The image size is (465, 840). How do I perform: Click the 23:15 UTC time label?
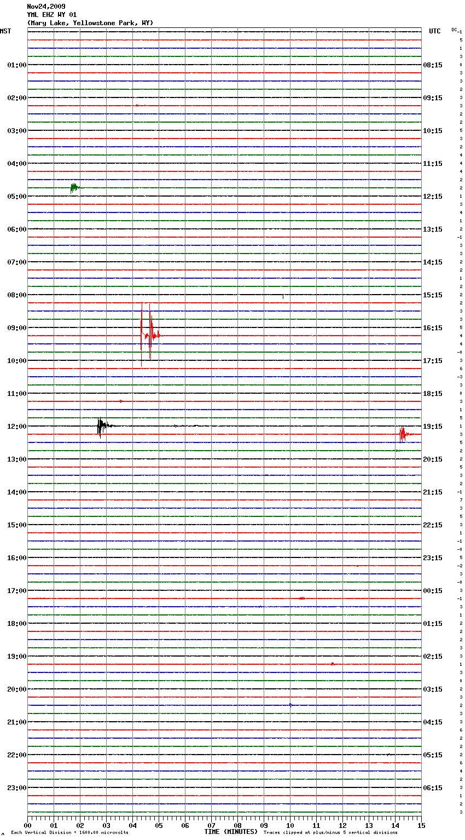pos(433,558)
